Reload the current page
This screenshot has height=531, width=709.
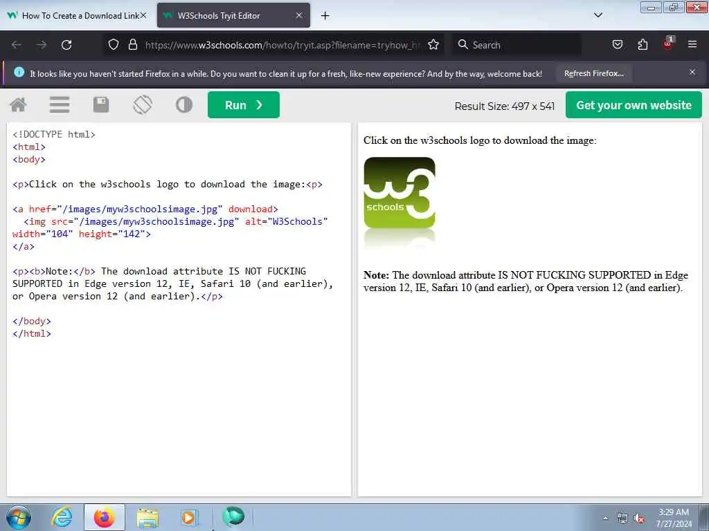[x=66, y=45]
